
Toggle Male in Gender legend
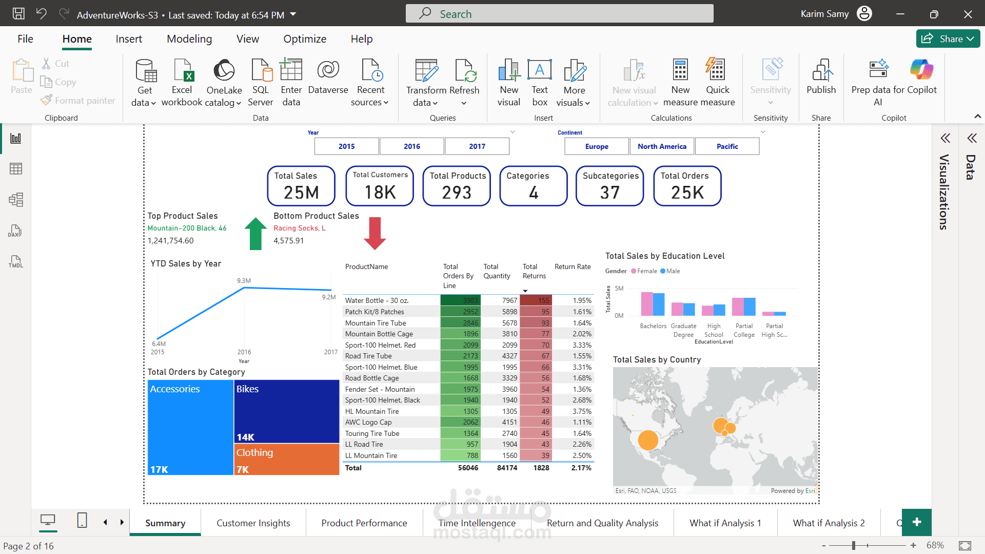670,271
